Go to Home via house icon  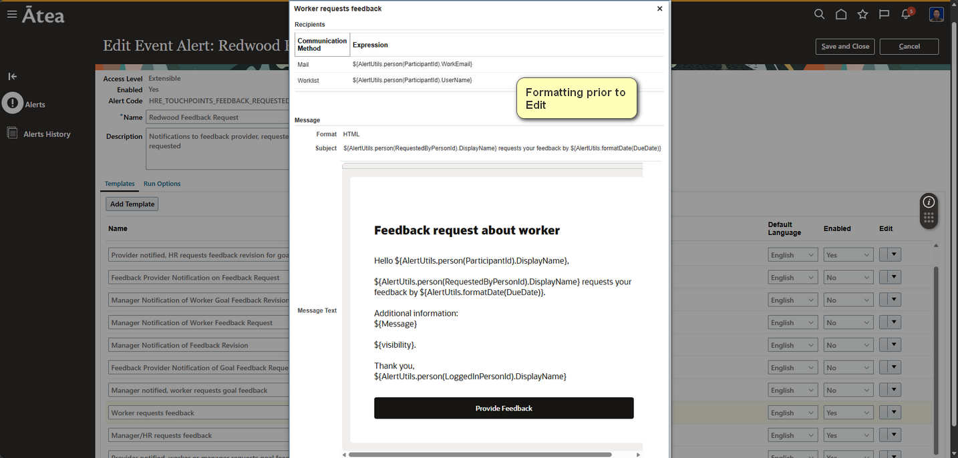pos(841,14)
